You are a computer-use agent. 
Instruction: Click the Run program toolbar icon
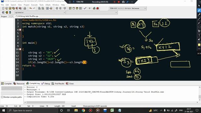point(73,8)
